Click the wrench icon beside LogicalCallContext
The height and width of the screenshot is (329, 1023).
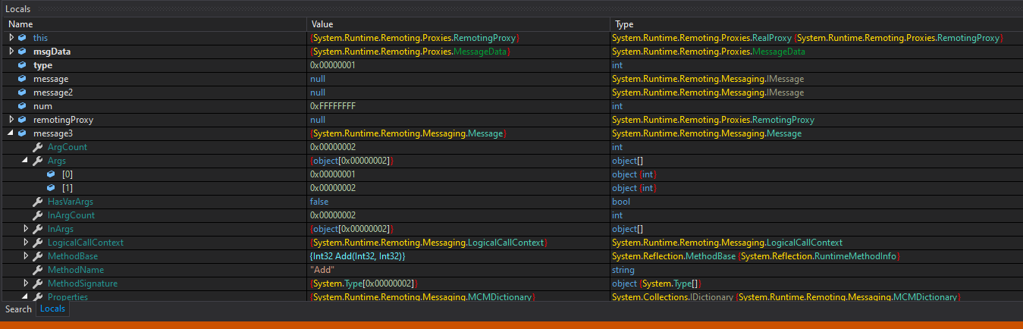point(37,243)
